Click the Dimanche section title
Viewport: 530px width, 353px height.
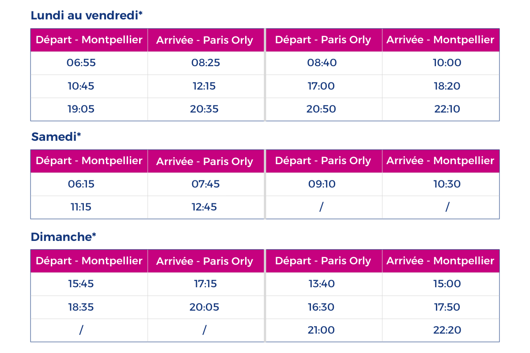tap(63, 237)
